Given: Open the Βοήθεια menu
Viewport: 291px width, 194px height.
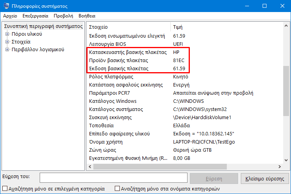Looking at the screenshot, I should point(87,16).
